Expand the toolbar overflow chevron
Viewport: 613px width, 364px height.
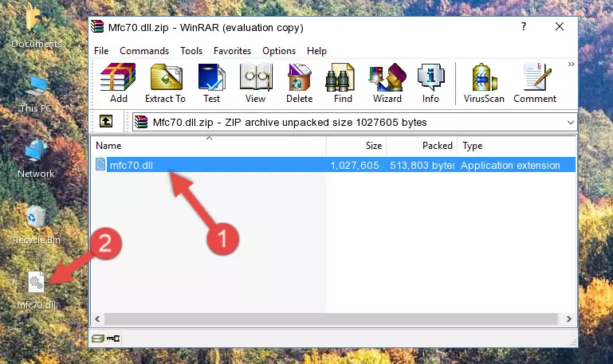point(572,64)
